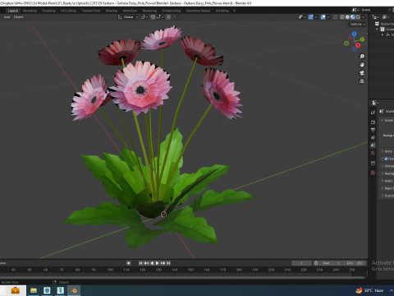
Task: Click the 3D cursor at plant base
Action: tap(163, 215)
